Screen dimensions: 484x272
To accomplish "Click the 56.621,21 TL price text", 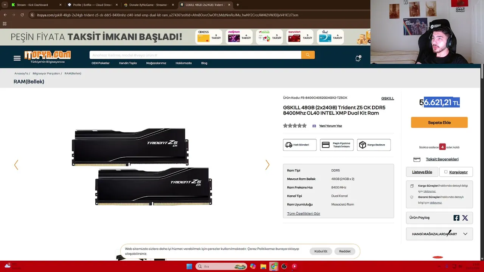I will click(439, 102).
